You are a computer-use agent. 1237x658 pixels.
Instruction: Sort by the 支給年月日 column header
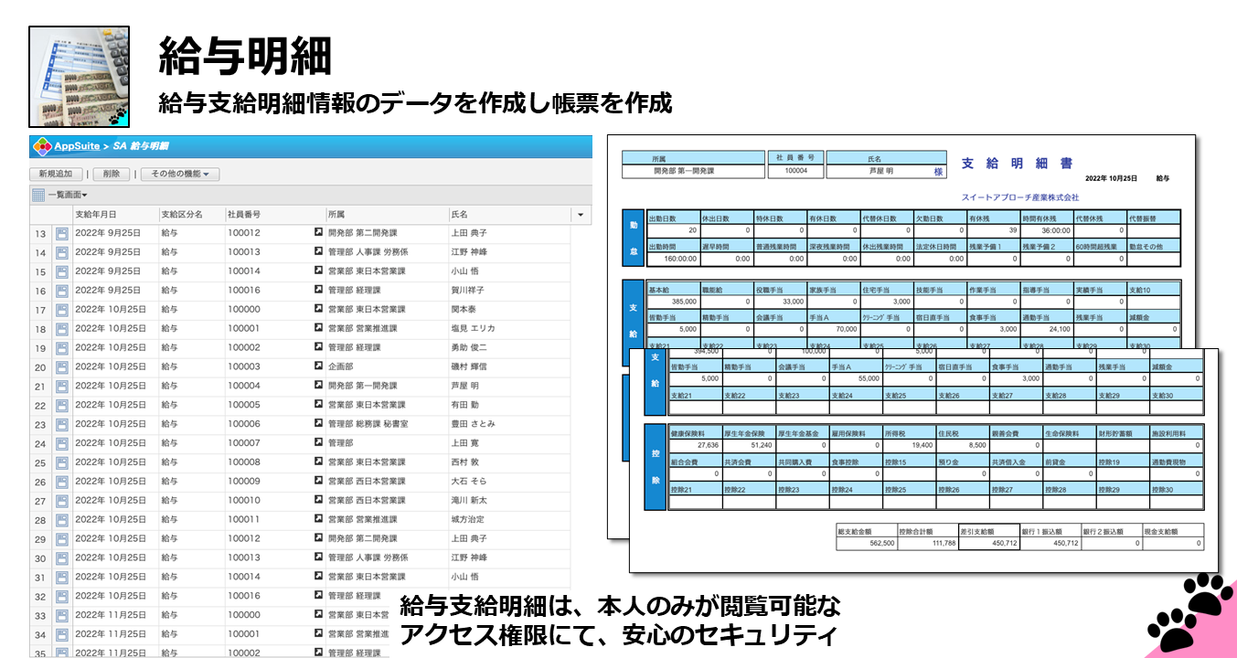pyautogui.click(x=96, y=215)
